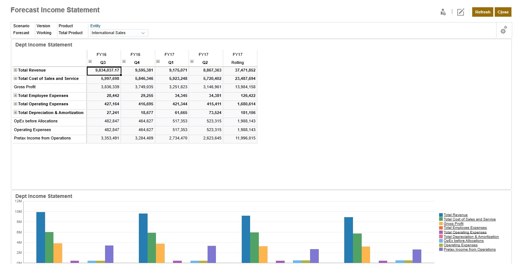
Task: Select Pretax Income from Operations in the legend
Action: tap(470, 249)
